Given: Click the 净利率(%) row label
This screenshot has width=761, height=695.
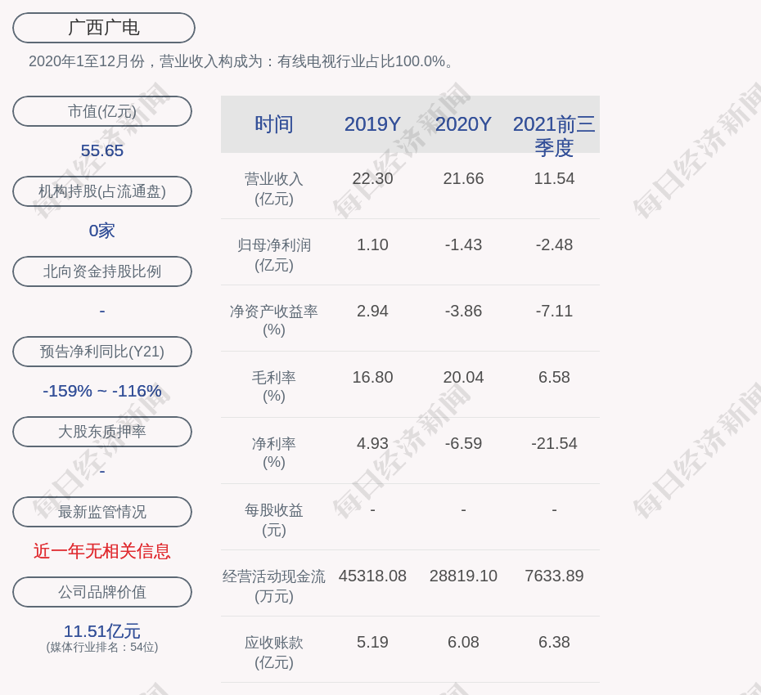Looking at the screenshot, I should click(x=274, y=453).
